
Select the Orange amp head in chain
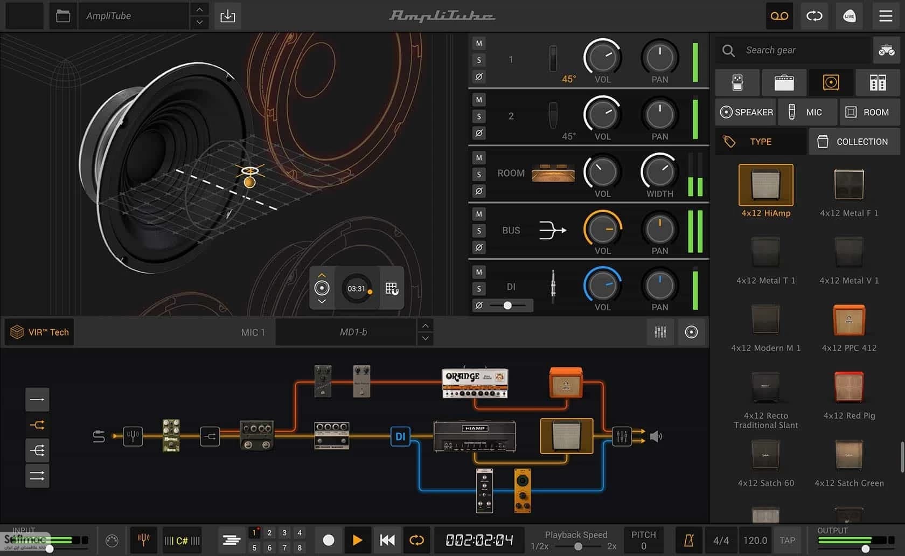[475, 384]
